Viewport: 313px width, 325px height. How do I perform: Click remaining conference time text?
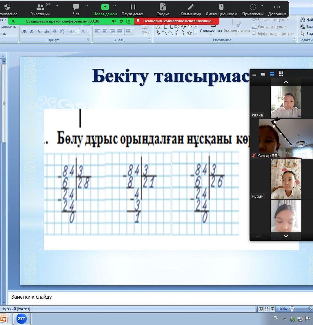(62, 21)
